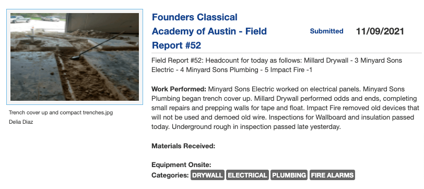Click the Equipment Onsite heading
This screenshot has width=424, height=189.
pyautogui.click(x=181, y=165)
